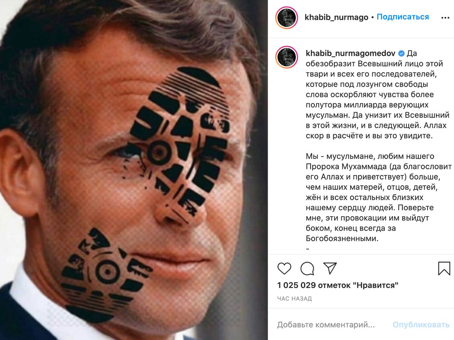Open khabib_nurmagomedov username link in caption

(350, 53)
